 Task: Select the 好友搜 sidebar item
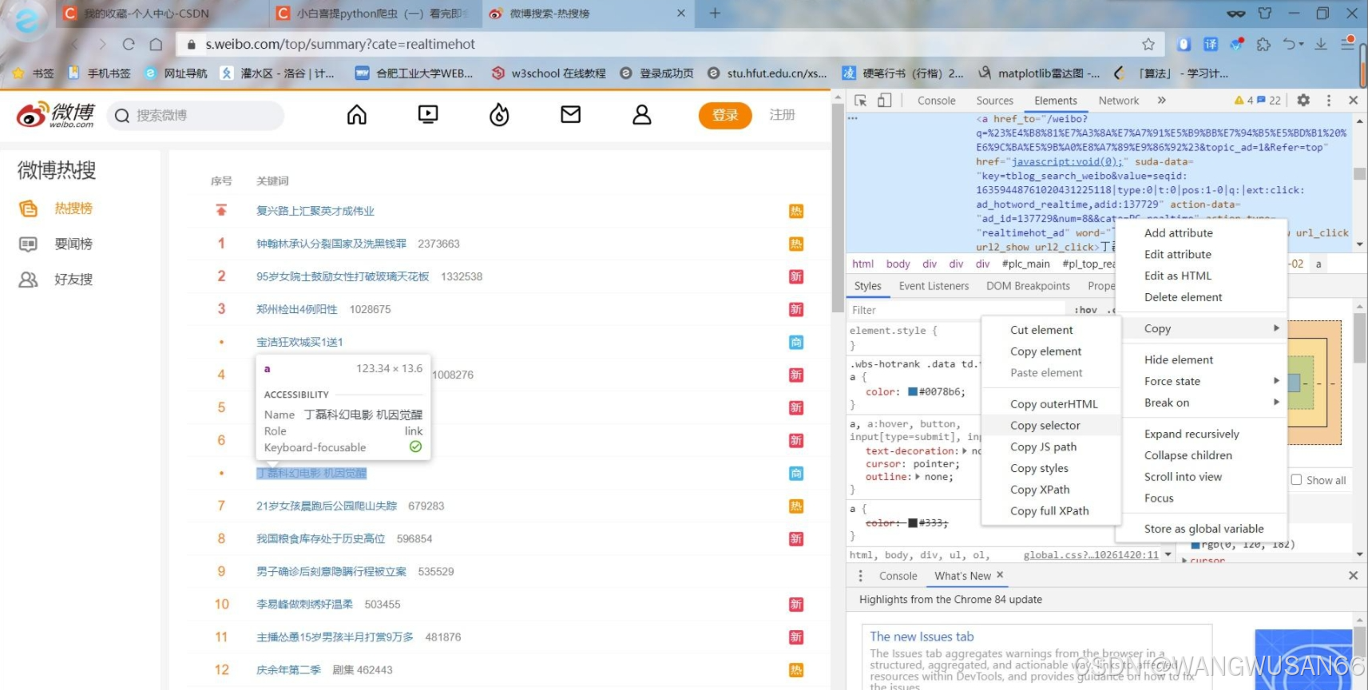56,280
